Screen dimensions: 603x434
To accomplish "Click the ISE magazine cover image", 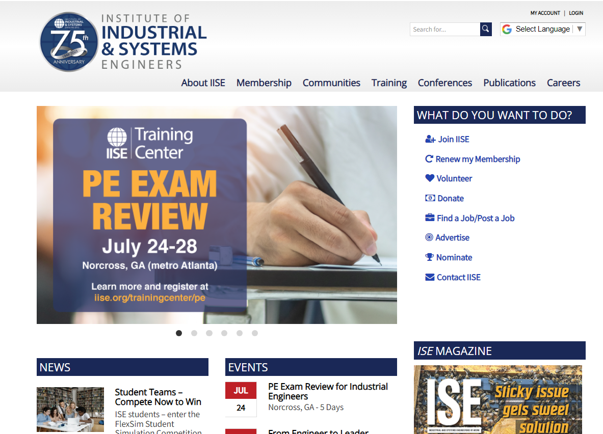I will pyautogui.click(x=498, y=400).
